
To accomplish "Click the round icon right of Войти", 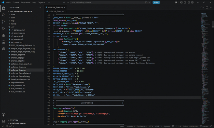I will (176, 2).
